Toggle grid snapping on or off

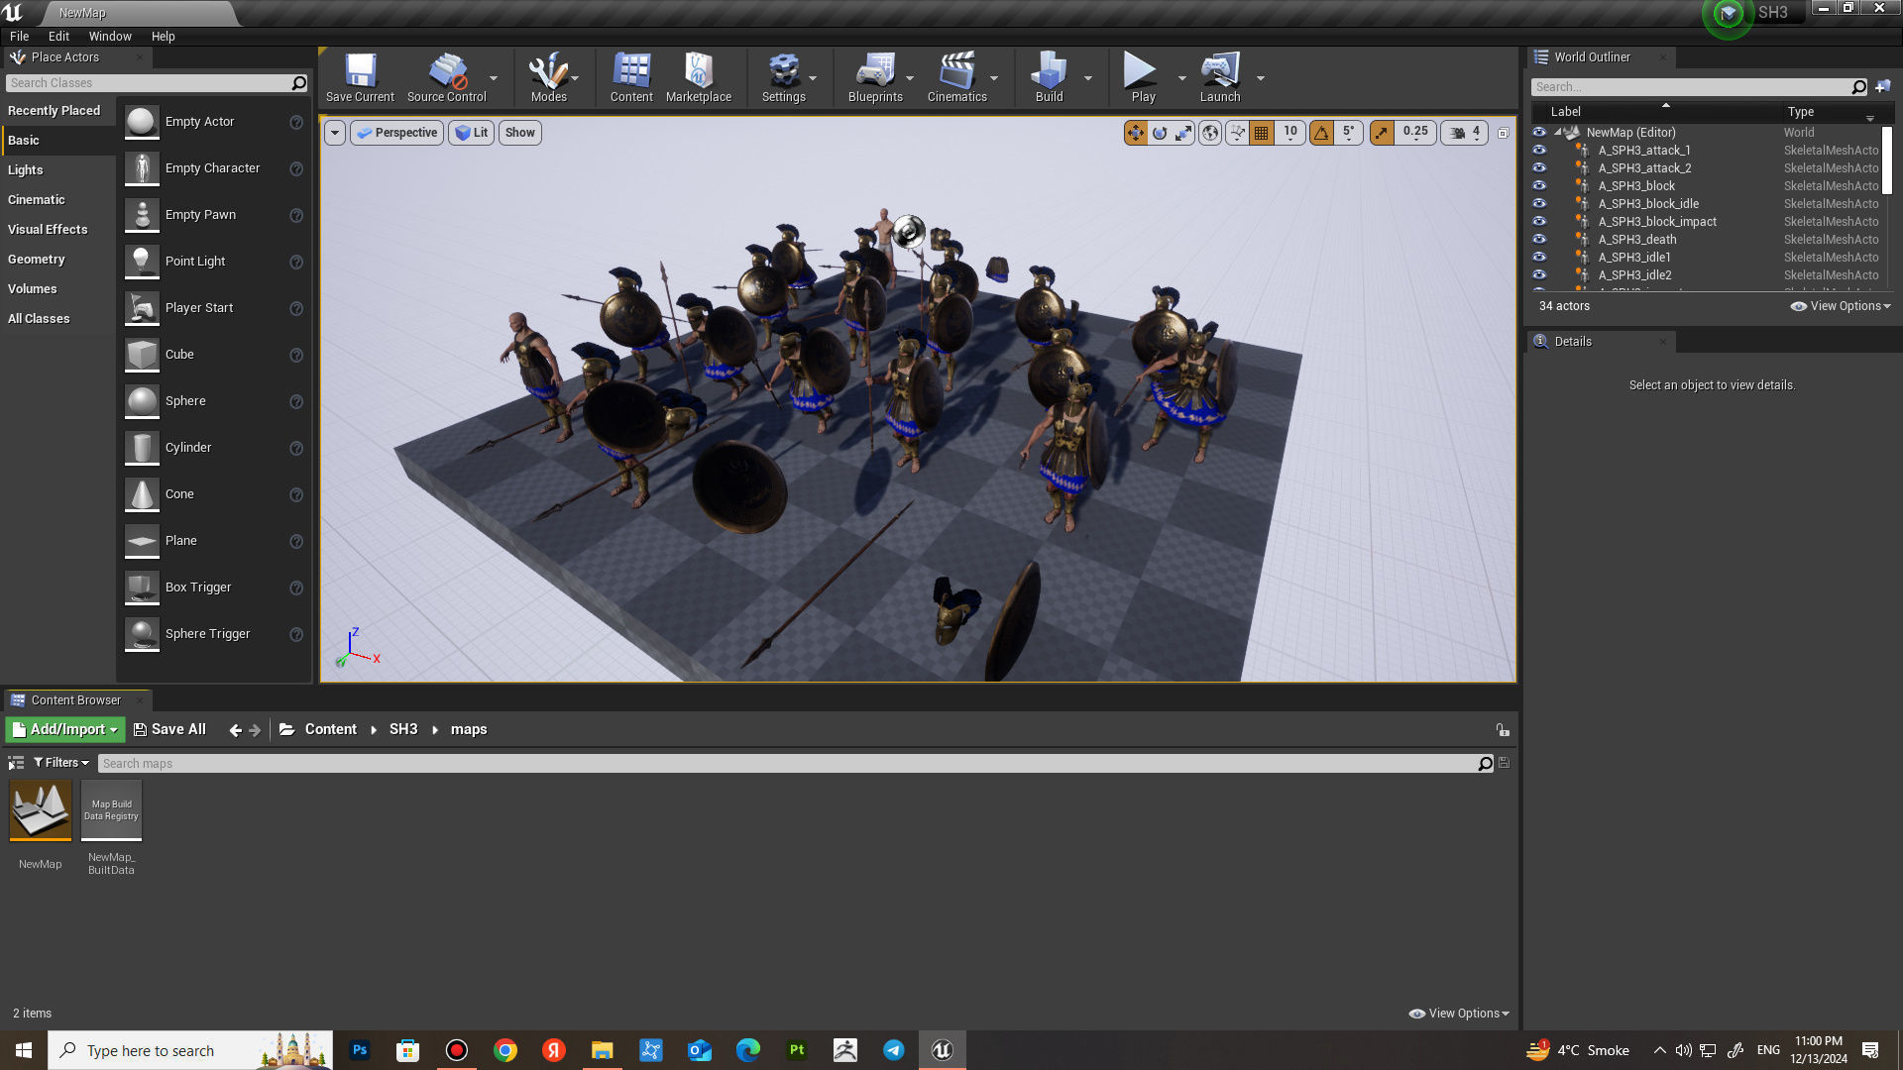[1261, 133]
